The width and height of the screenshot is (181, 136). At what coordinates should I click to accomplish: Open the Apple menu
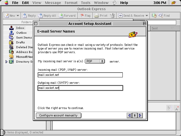point(7,3)
